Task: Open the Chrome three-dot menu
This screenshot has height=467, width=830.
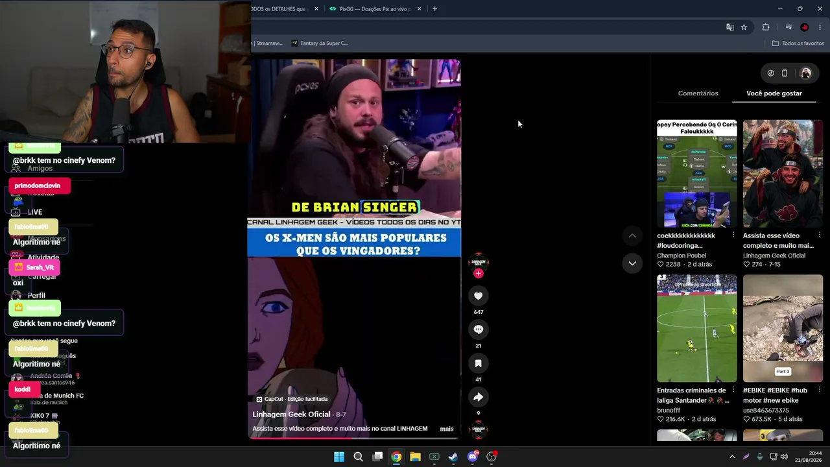Action: [820, 27]
